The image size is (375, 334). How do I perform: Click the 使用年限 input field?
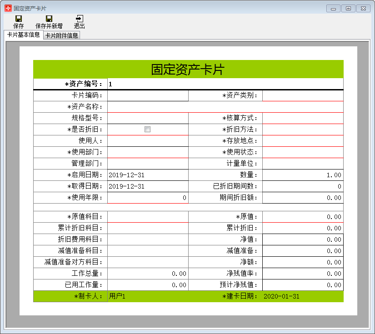[147, 197]
